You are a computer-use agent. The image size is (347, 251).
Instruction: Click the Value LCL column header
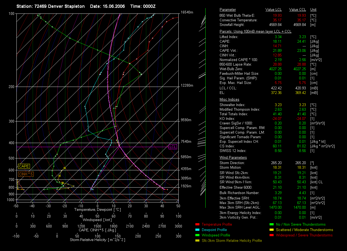coord(274,10)
